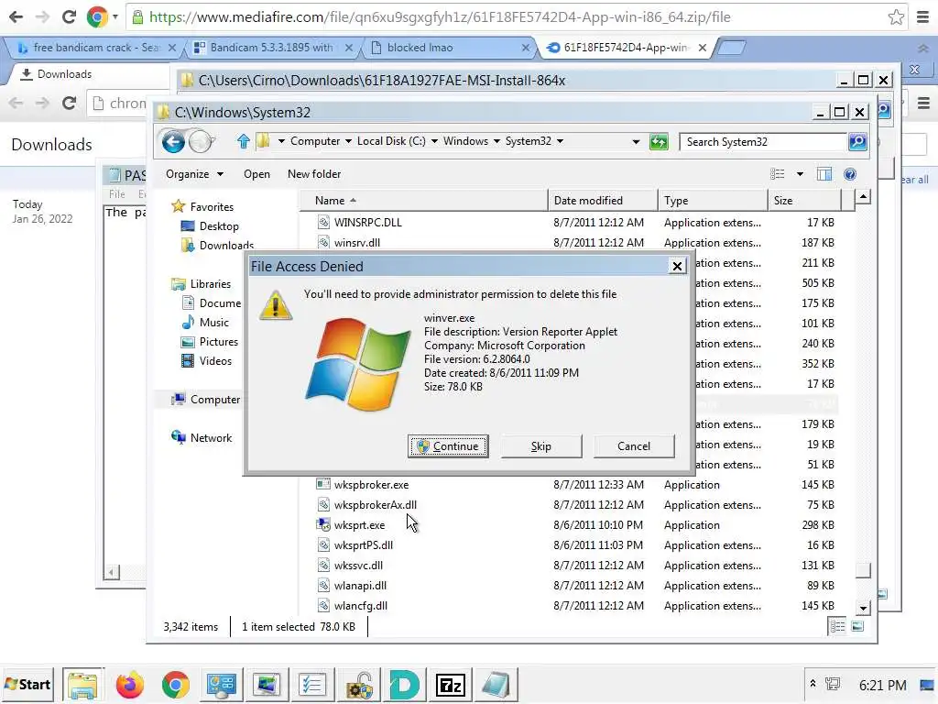This screenshot has height=704, width=938.
Task: Open the Organize menu
Action: (x=194, y=174)
